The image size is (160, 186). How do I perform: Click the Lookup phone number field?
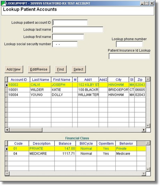(129, 44)
